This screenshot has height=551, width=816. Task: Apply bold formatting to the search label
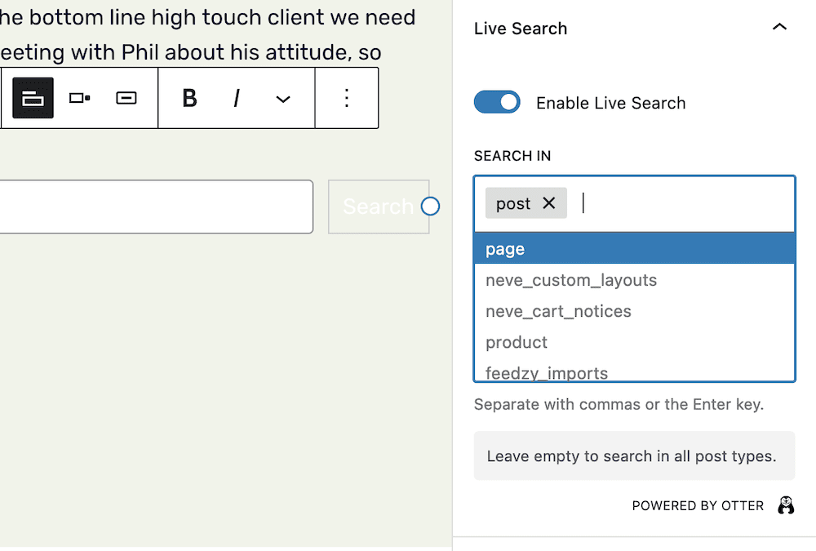[189, 98]
